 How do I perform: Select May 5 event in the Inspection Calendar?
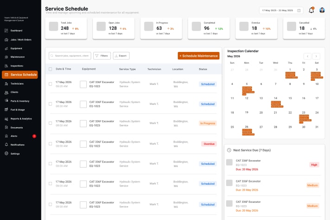click(248, 91)
